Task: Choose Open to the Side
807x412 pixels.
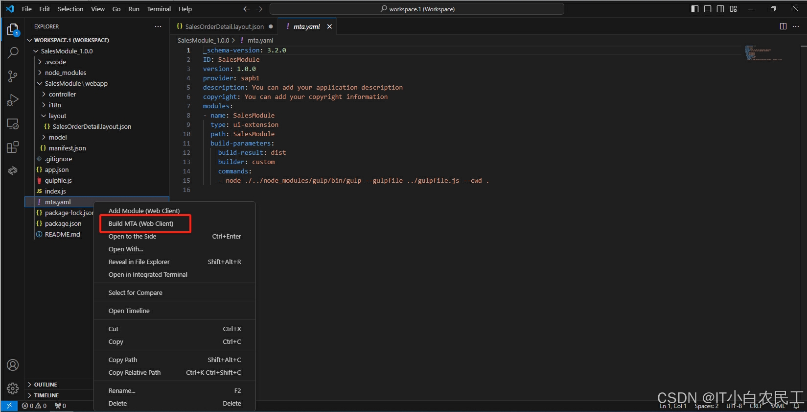Action: (x=175, y=236)
